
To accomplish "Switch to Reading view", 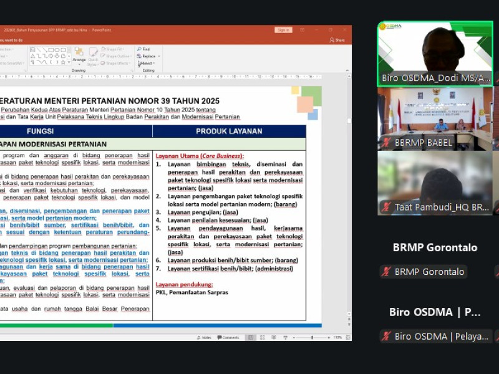I will (x=273, y=337).
